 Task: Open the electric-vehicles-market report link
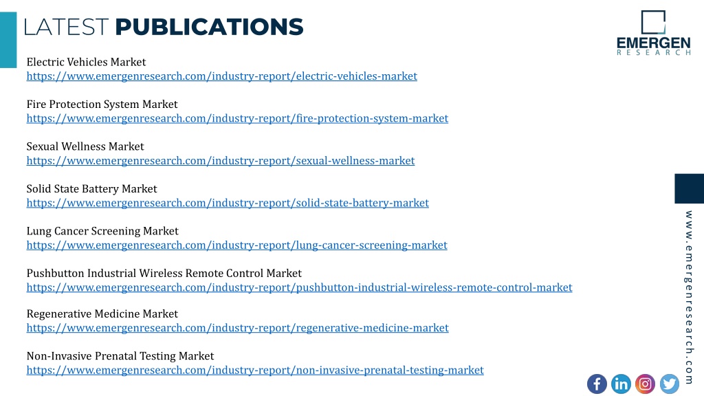(x=222, y=76)
